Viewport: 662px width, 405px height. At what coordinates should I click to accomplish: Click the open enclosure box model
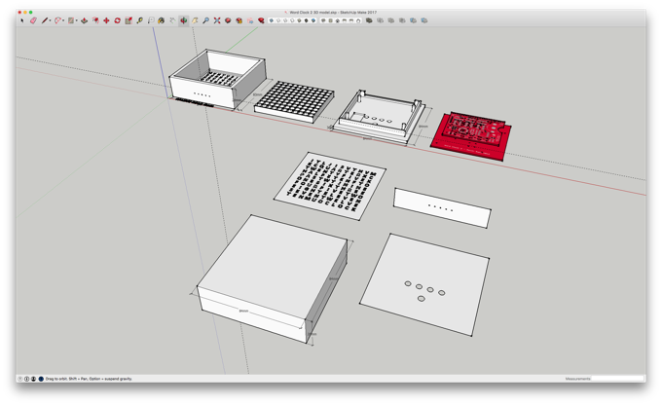[217, 79]
